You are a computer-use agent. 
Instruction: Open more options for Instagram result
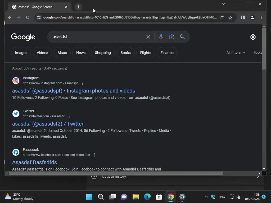click(x=82, y=83)
